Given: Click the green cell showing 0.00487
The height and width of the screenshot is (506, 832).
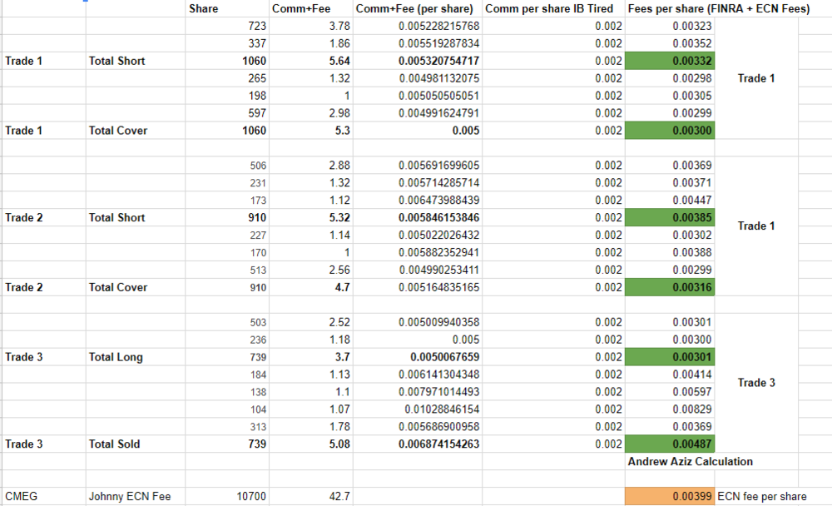Looking at the screenshot, I should pos(670,444).
